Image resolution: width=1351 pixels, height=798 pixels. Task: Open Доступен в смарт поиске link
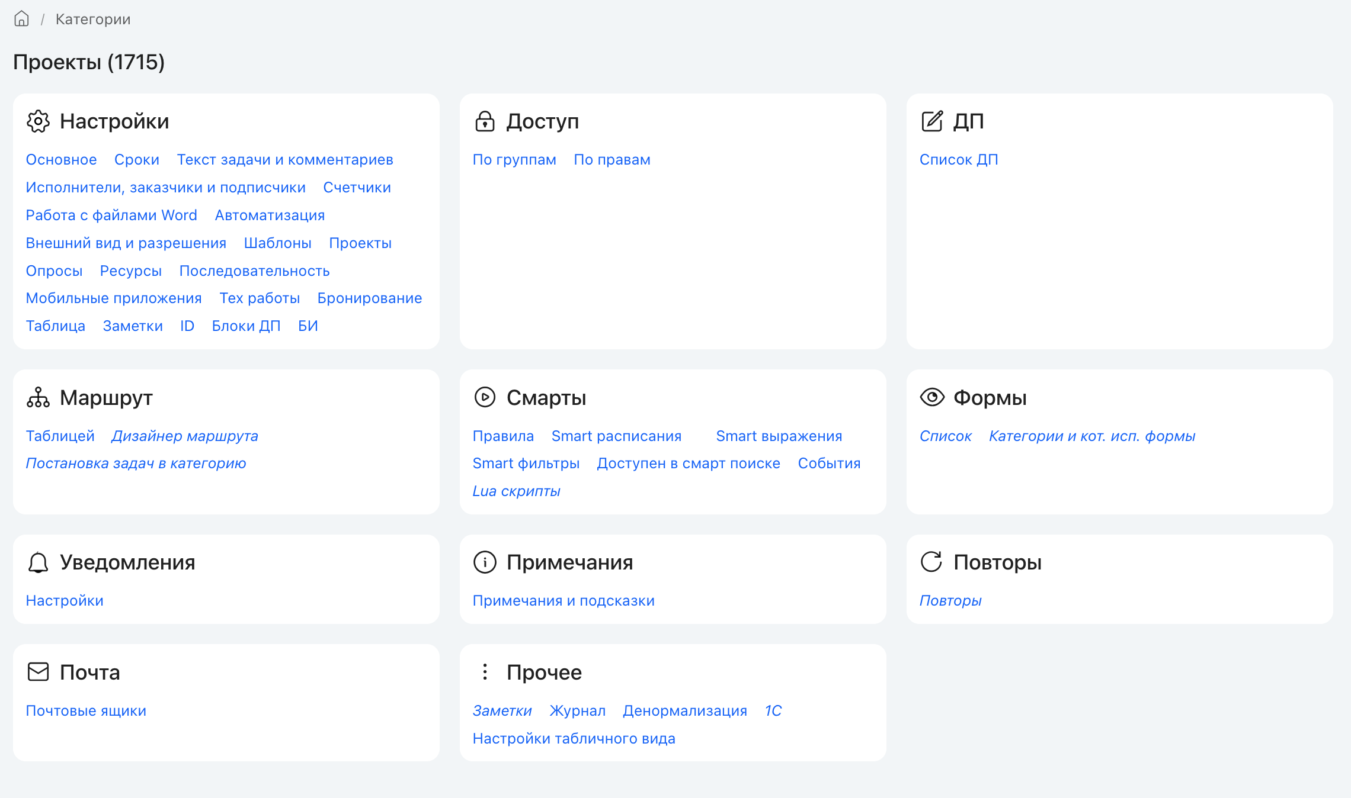coord(689,464)
